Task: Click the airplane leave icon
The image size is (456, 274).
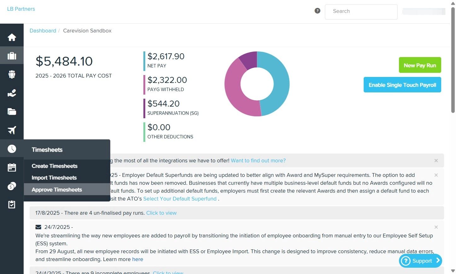Action: pos(12,130)
